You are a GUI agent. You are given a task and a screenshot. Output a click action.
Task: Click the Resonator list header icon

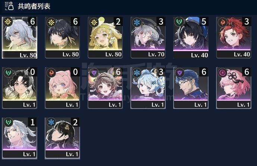9,6
